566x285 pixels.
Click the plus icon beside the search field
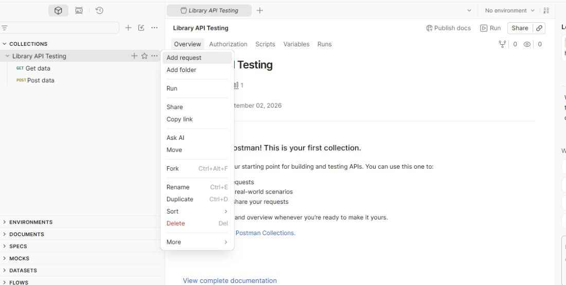128,28
